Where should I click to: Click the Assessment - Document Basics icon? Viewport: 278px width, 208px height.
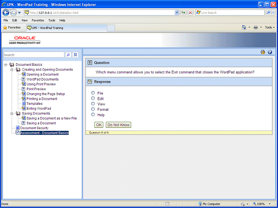point(17,133)
